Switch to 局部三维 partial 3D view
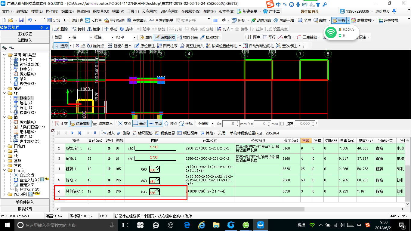The height and width of the screenshot is (231, 411). point(284,20)
